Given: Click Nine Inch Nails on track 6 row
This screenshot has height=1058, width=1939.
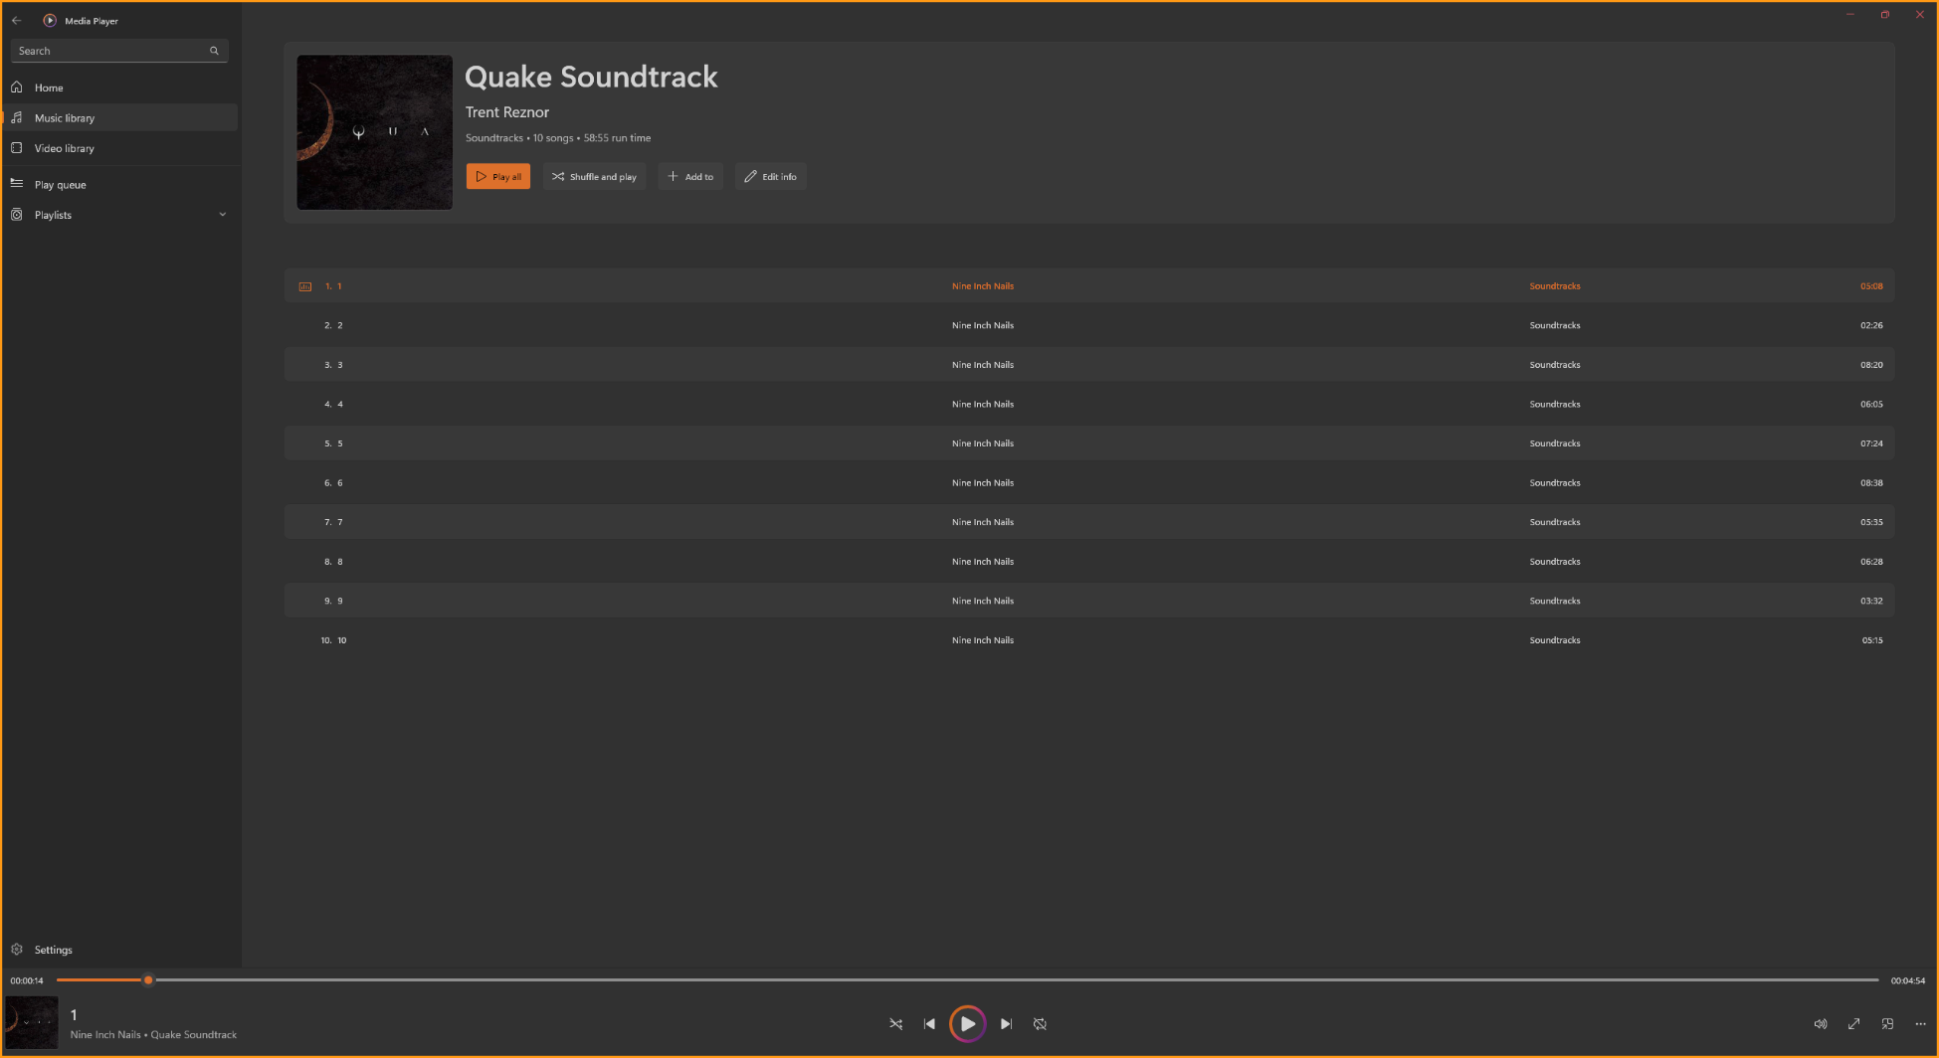Looking at the screenshot, I should [x=983, y=483].
